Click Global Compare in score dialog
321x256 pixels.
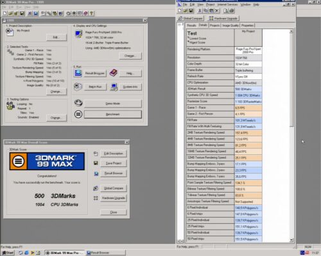pyautogui.click(x=114, y=188)
